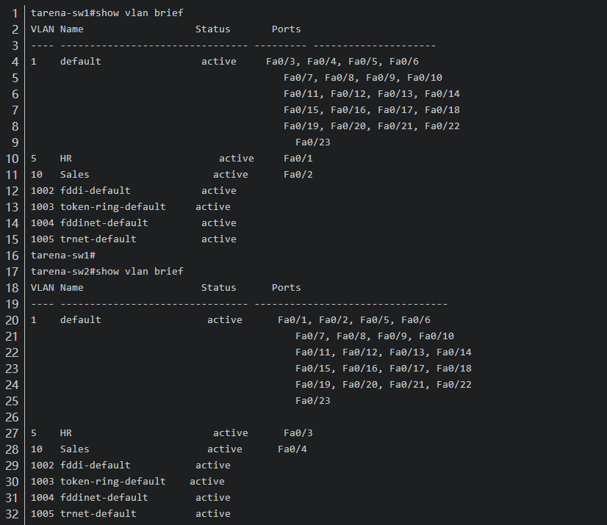The height and width of the screenshot is (525, 607).
Task: Click the Ports column header on line 18
Action: [287, 288]
